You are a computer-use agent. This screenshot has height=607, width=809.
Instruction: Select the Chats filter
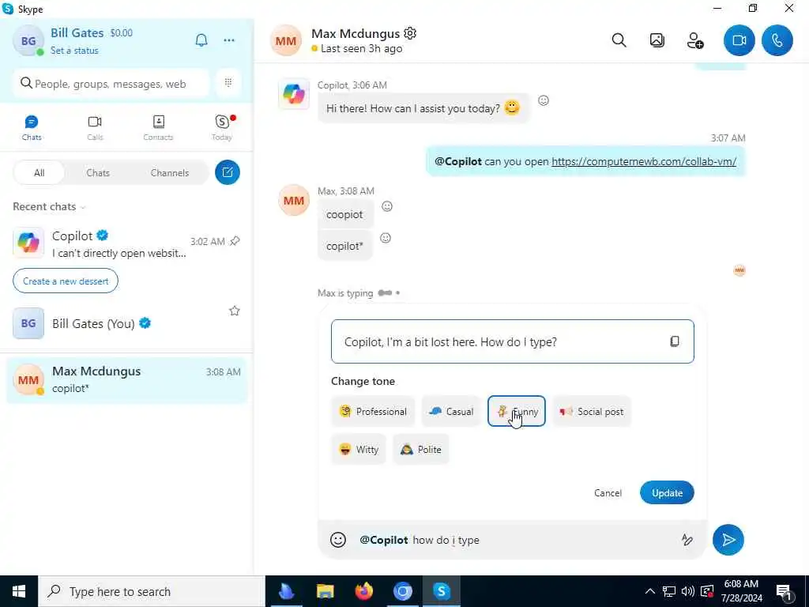click(x=98, y=173)
